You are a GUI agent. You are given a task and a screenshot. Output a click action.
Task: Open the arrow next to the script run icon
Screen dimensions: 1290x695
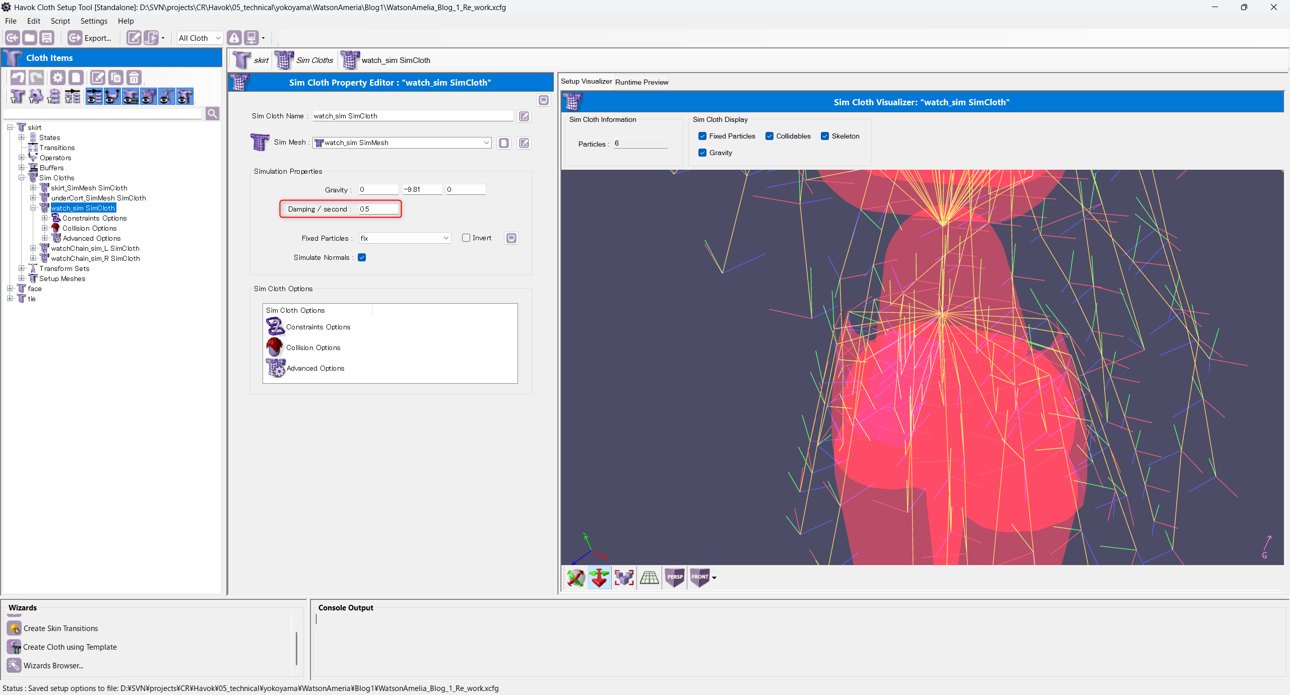[x=163, y=38]
